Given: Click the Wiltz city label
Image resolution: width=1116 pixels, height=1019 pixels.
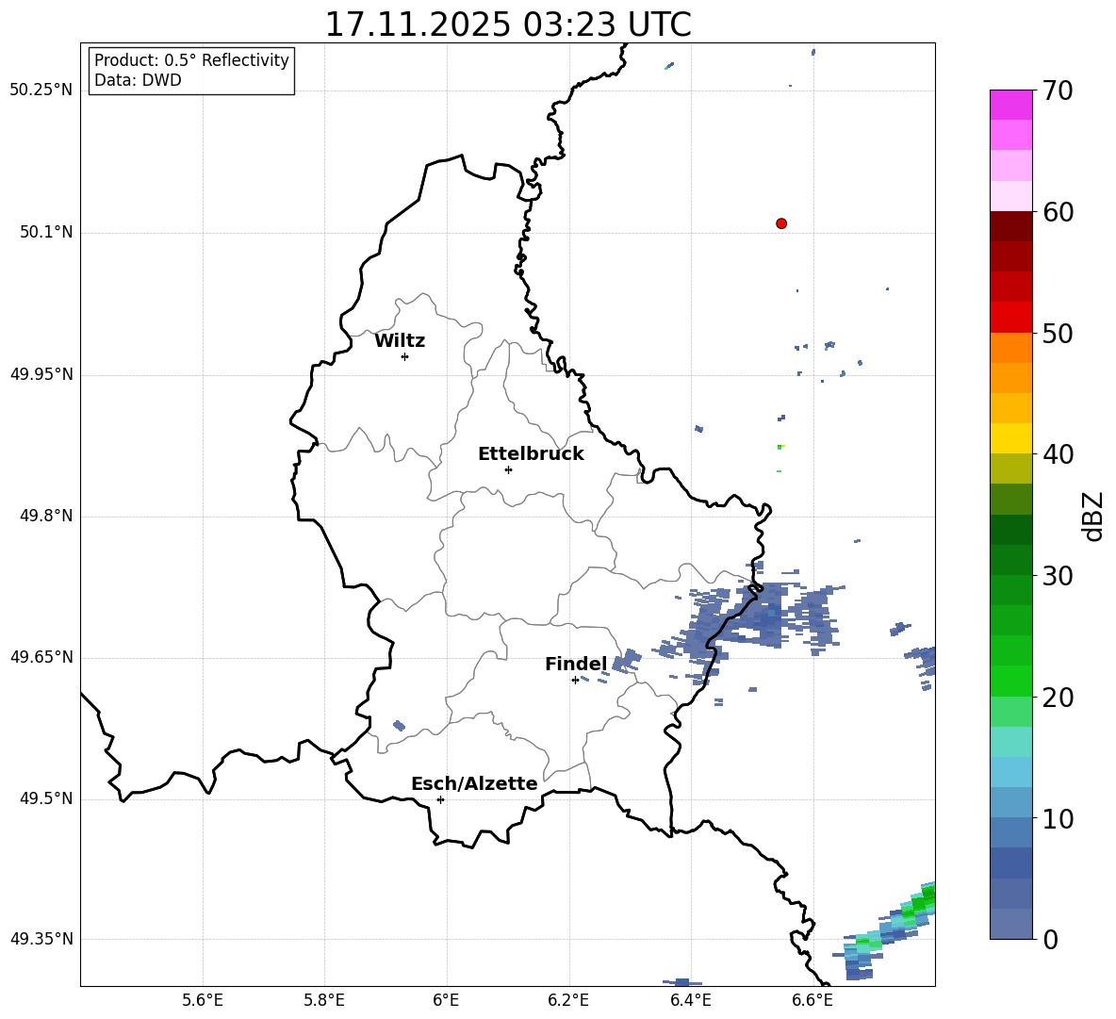Looking at the screenshot, I should (400, 341).
